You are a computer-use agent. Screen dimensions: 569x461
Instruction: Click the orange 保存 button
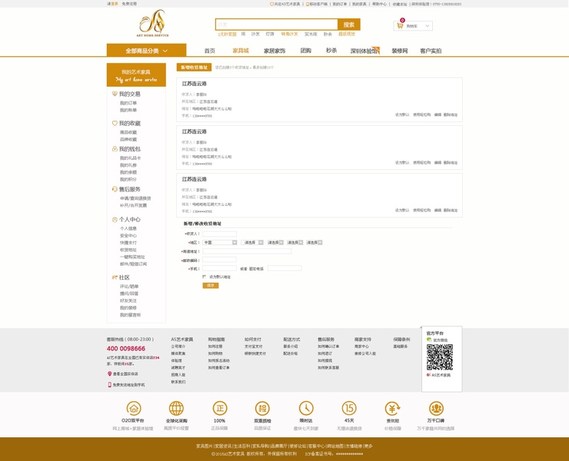tap(211, 286)
